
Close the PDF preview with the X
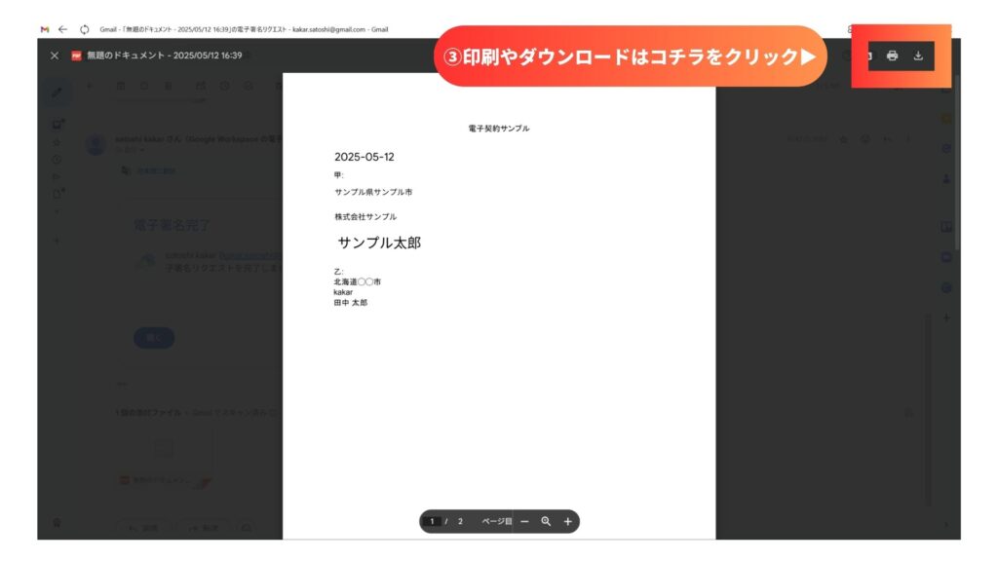[55, 56]
